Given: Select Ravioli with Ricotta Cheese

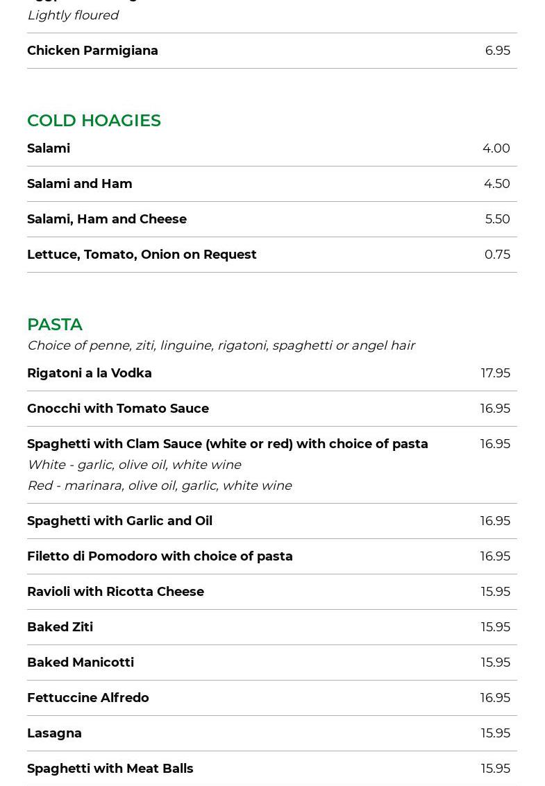Looking at the screenshot, I should (115, 592).
